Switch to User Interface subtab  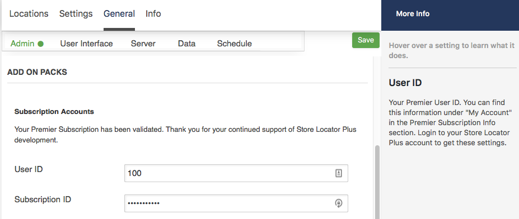[x=86, y=44]
